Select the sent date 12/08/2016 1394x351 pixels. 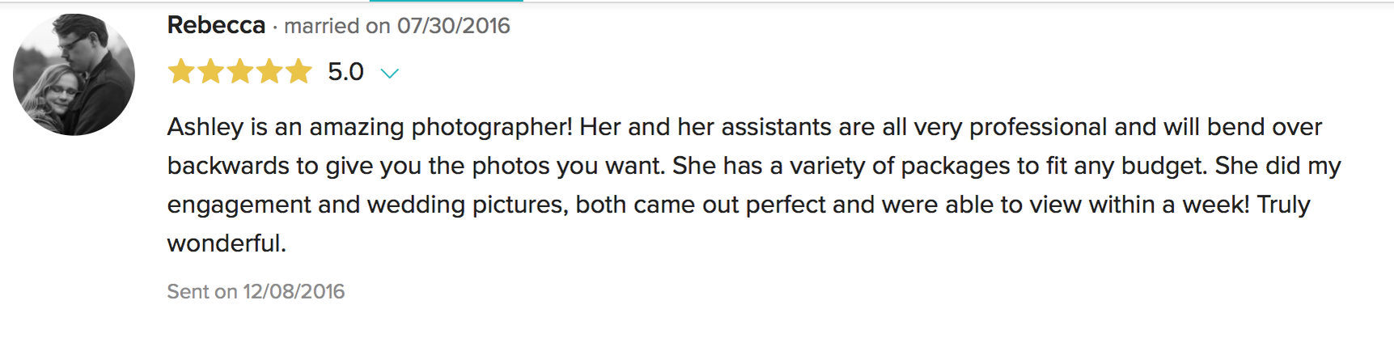click(x=294, y=291)
